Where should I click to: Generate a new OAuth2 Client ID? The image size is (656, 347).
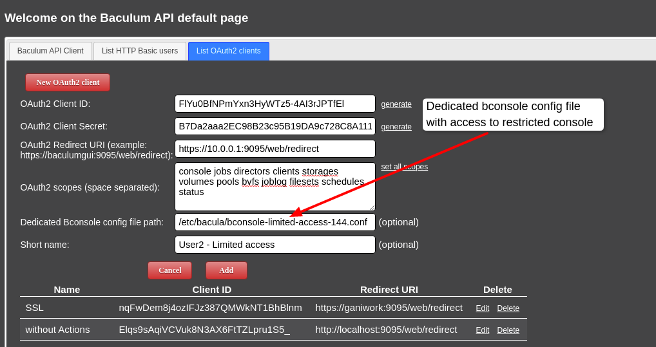pyautogui.click(x=396, y=104)
